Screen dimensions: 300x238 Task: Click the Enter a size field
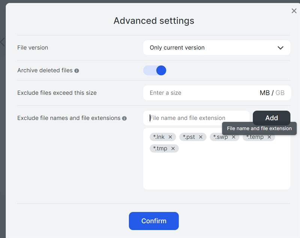click(x=199, y=93)
